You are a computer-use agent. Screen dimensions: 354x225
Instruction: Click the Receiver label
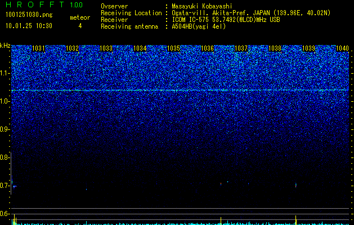tap(114, 20)
